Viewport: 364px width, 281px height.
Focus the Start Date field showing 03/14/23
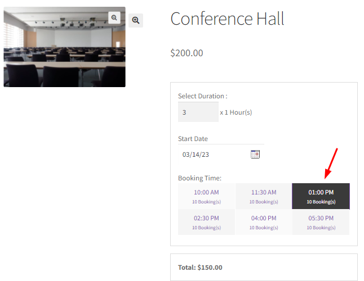[x=211, y=154]
